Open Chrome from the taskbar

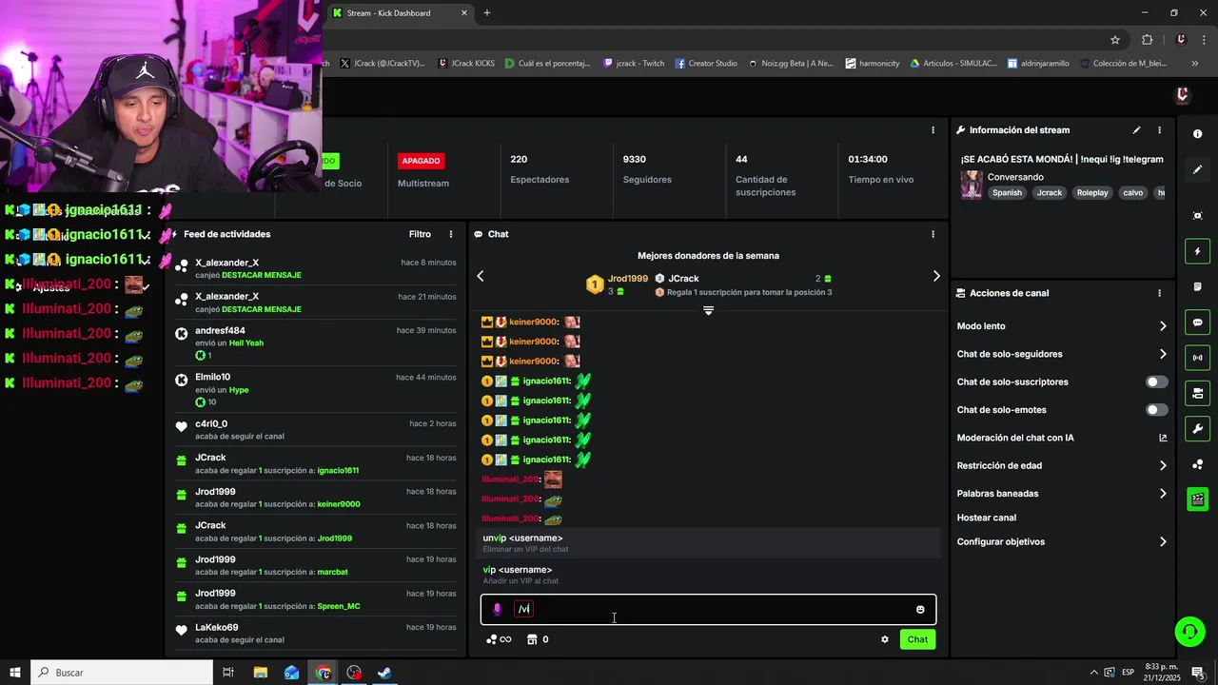[x=324, y=673]
